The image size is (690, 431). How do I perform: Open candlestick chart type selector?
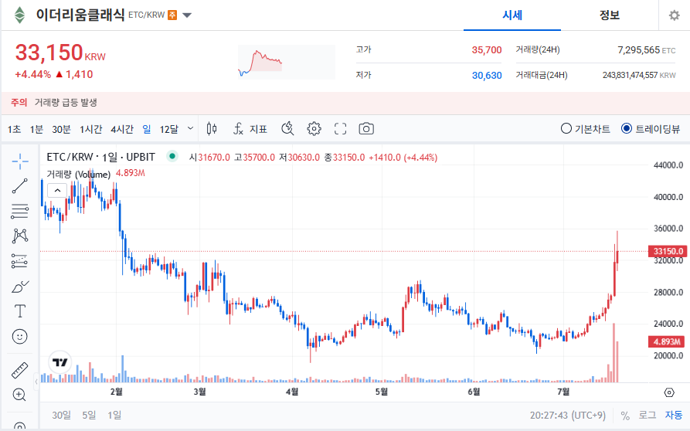point(212,129)
